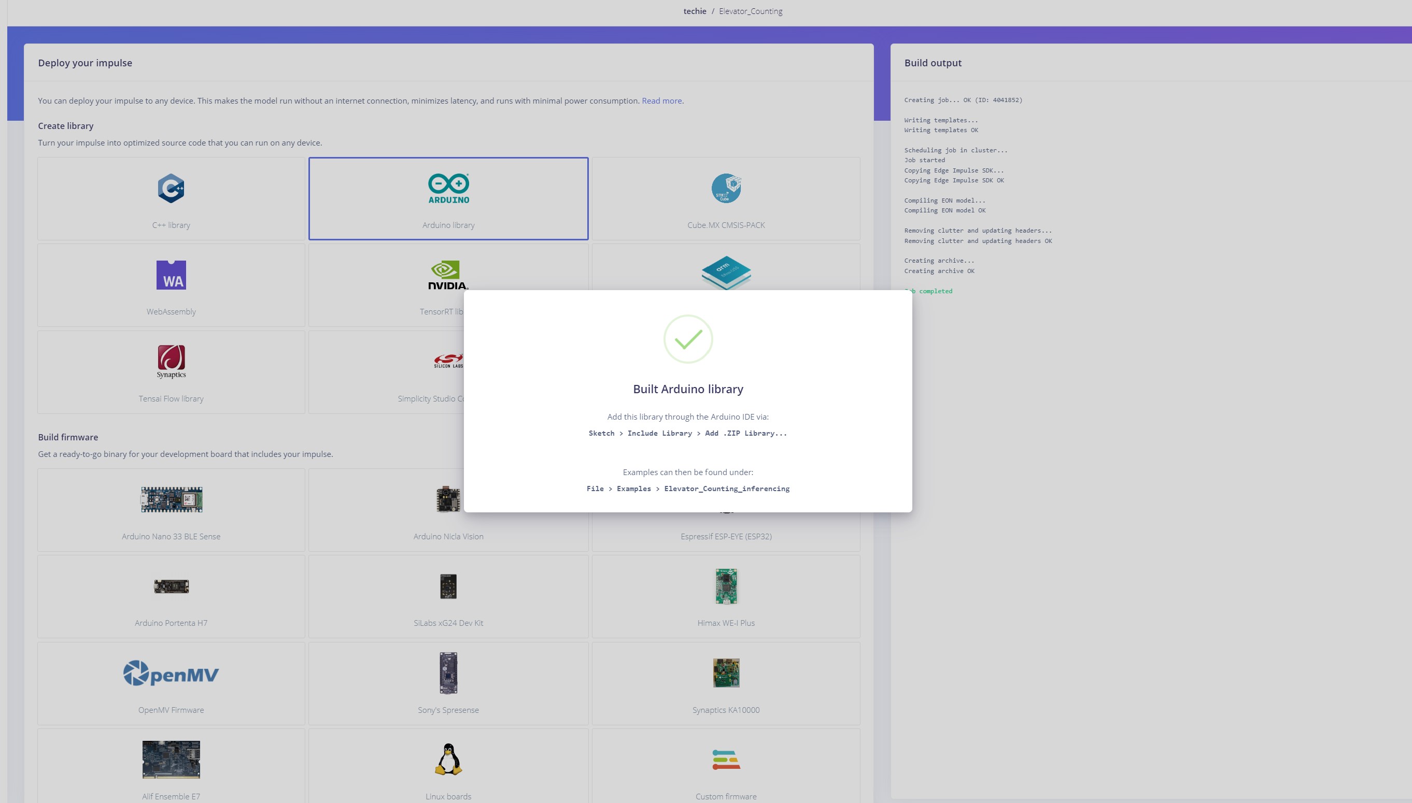Pick the Custom firmware tile
Screen dimensions: 1412x803
point(726,767)
